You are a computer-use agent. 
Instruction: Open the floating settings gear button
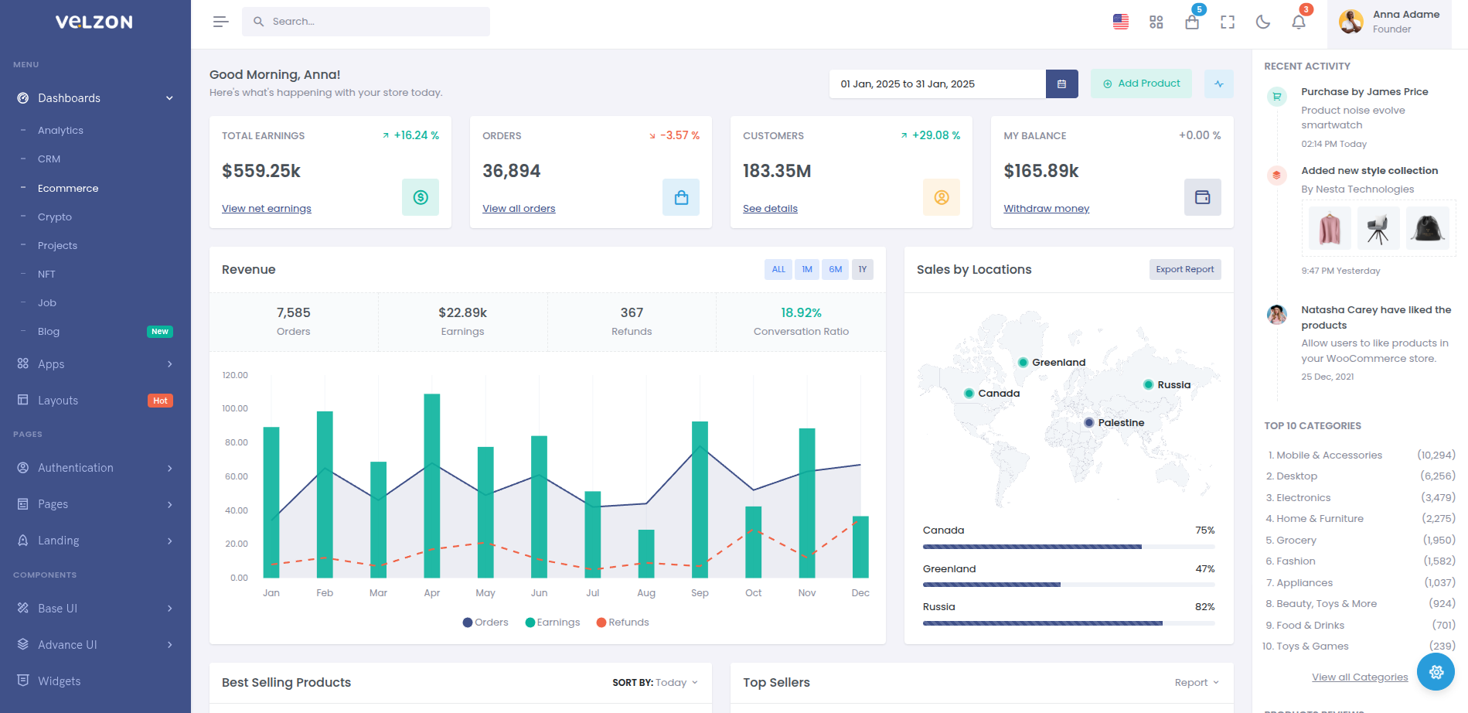(1436, 672)
